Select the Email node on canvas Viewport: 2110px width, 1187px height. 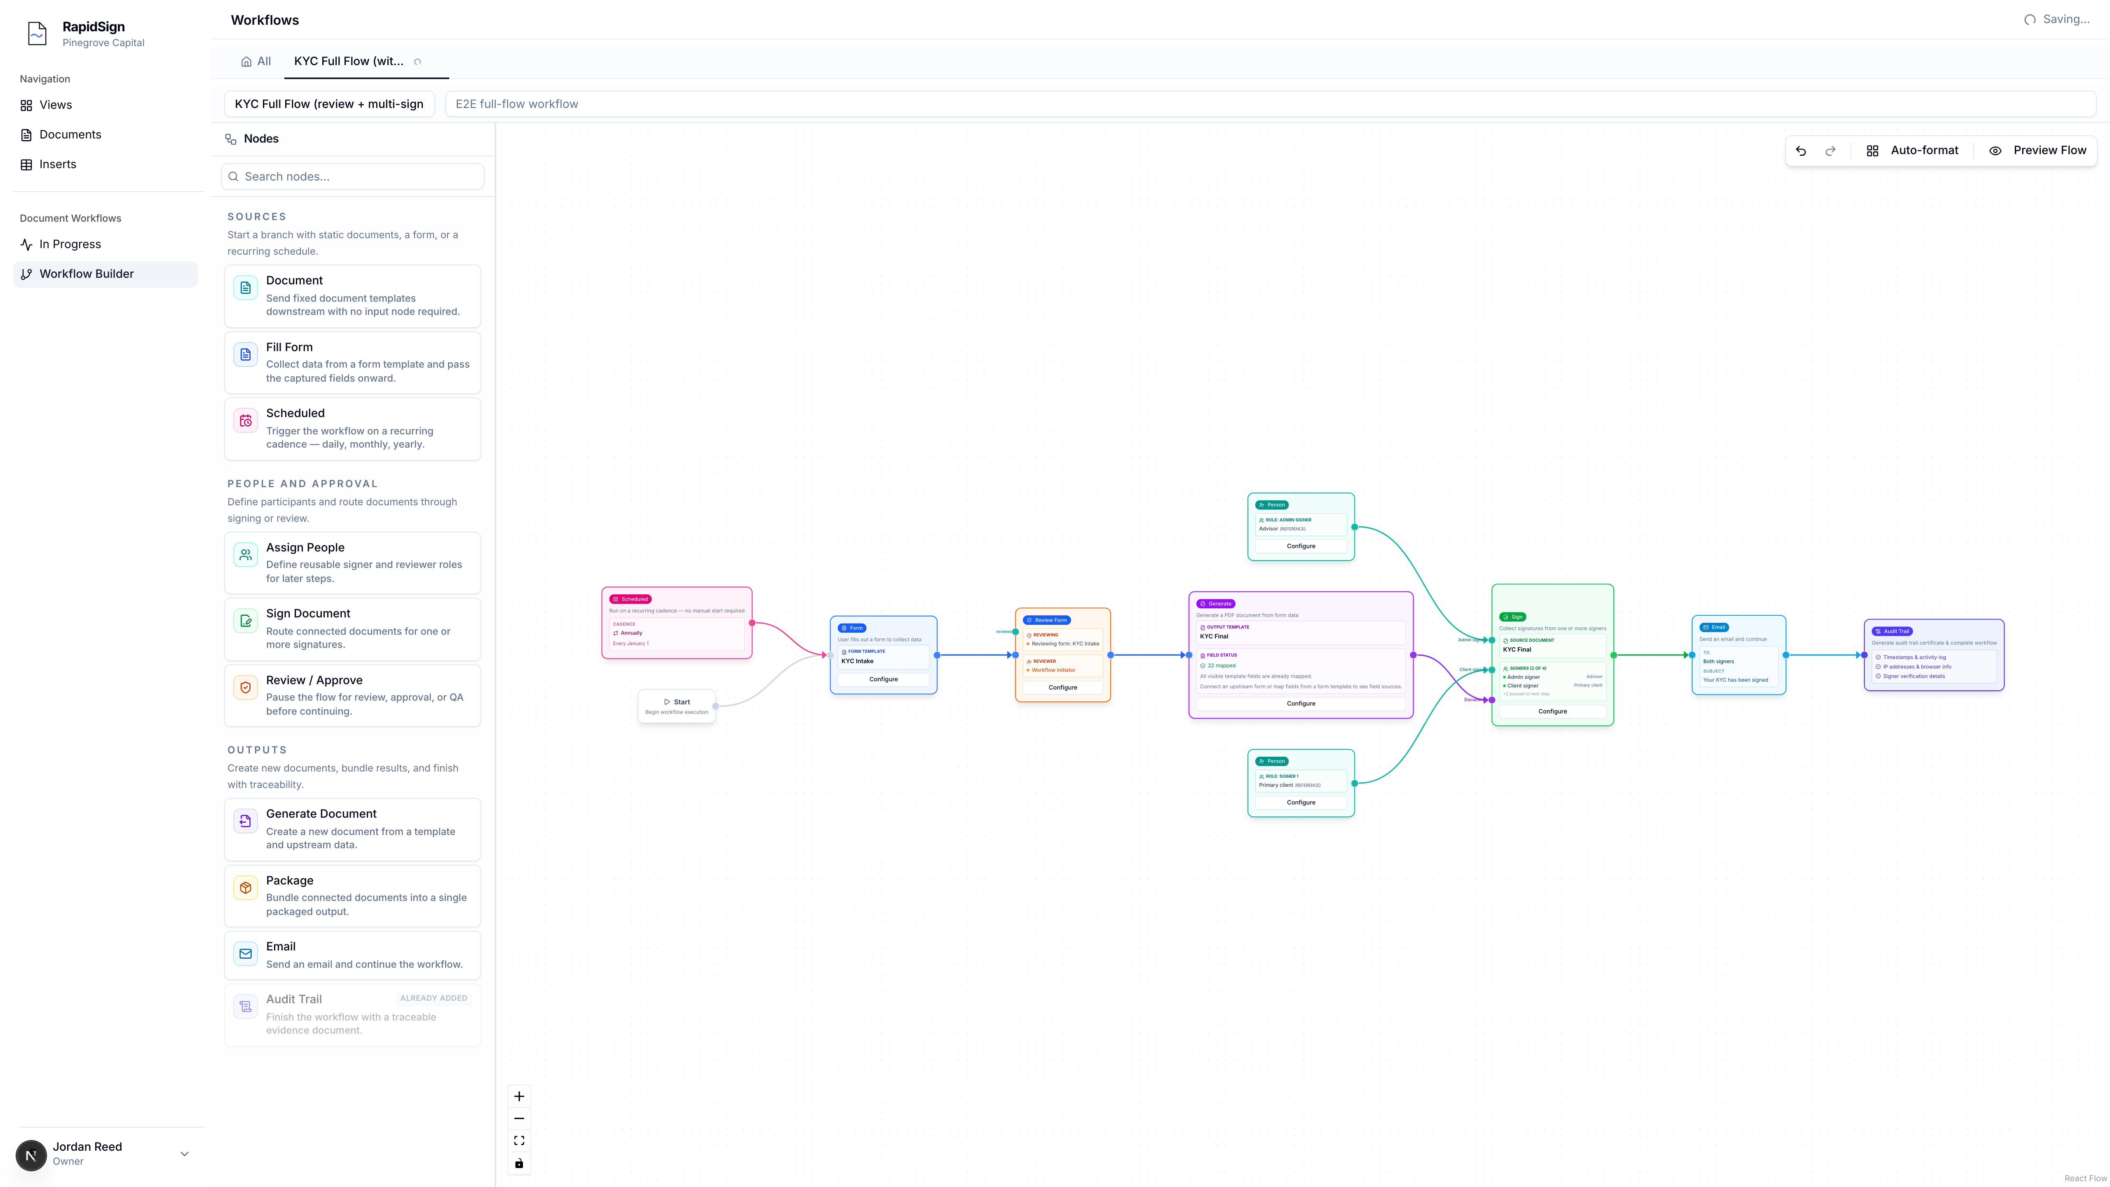[x=1738, y=655]
